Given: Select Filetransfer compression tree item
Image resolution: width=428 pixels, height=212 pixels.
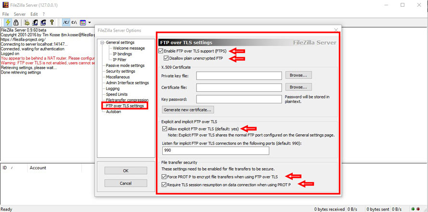Looking at the screenshot, I should (127, 100).
